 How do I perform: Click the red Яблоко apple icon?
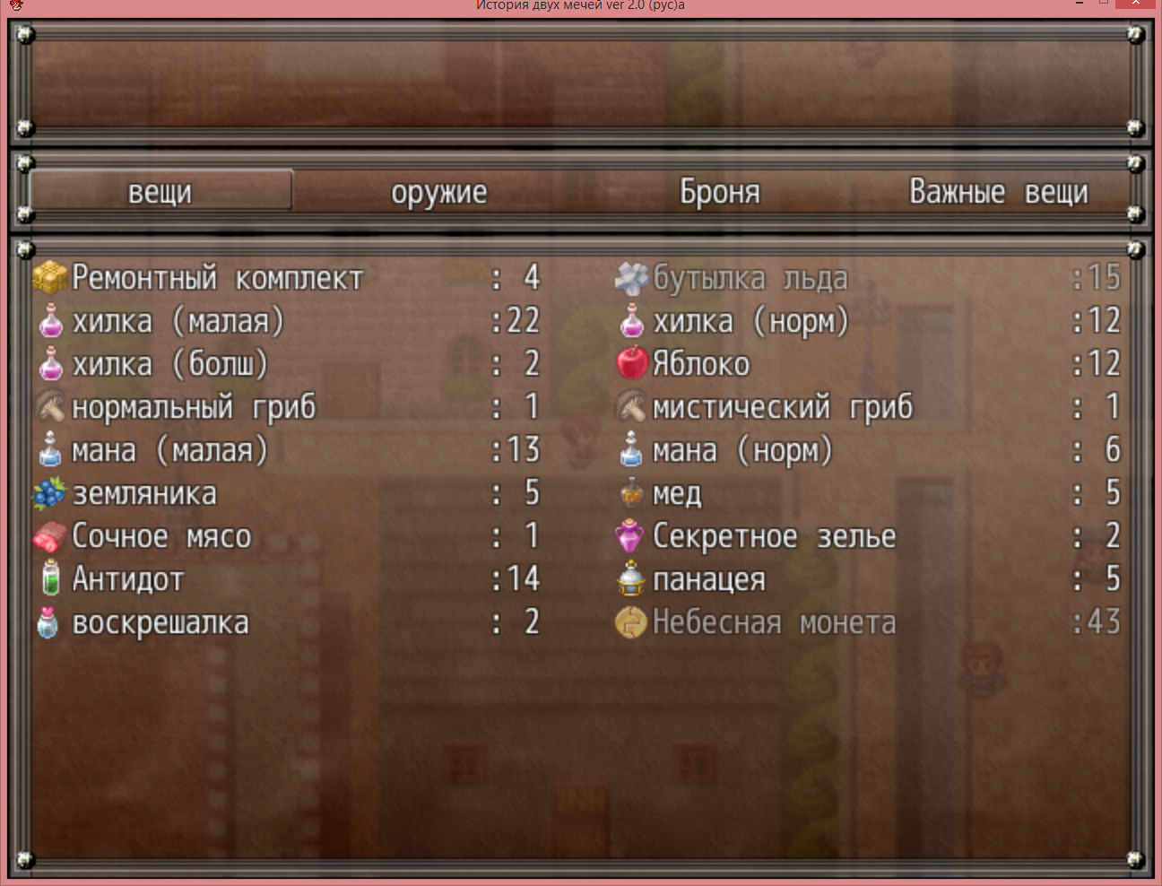click(632, 363)
